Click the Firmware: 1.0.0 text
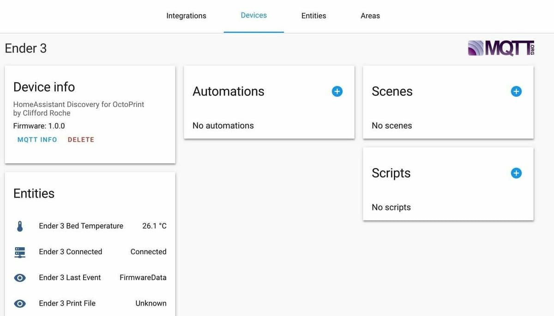 [x=39, y=126]
